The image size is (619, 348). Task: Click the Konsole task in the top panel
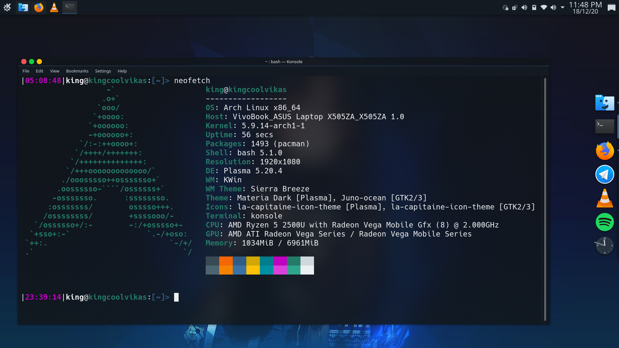[x=70, y=7]
